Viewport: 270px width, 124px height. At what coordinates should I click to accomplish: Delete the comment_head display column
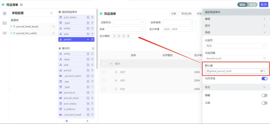tap(92, 115)
